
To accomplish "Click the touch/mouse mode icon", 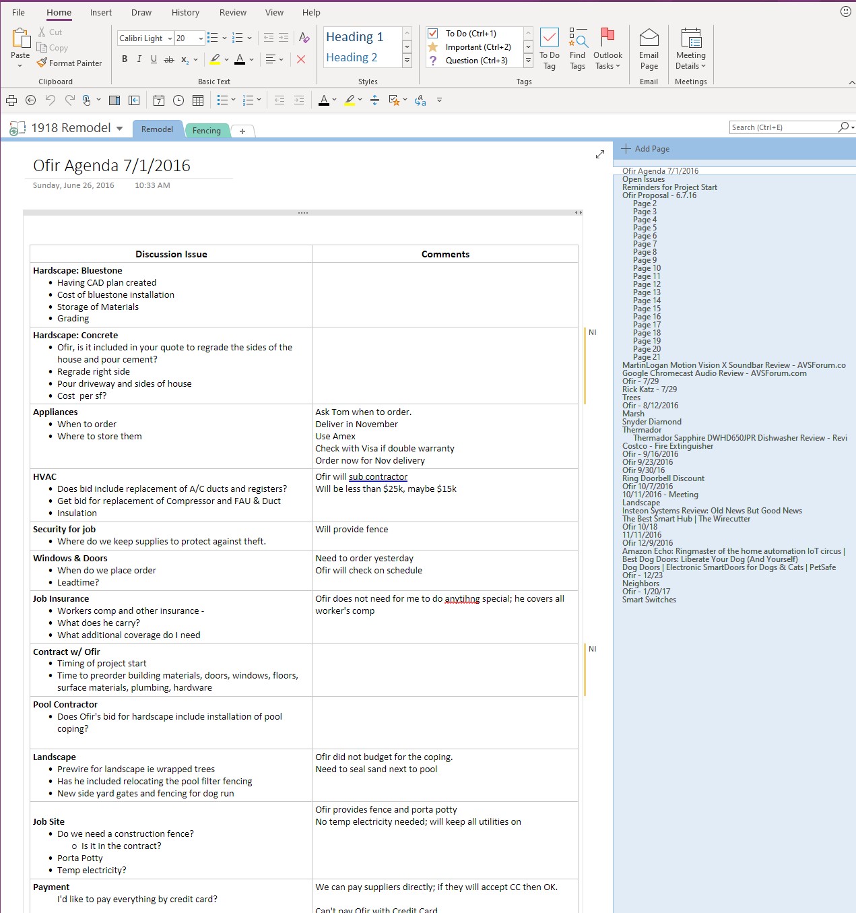I will pos(87,100).
